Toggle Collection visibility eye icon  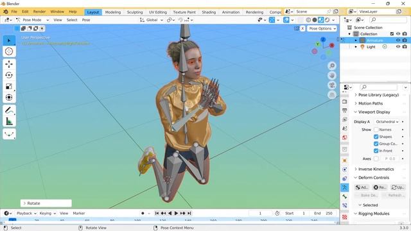(x=398, y=34)
